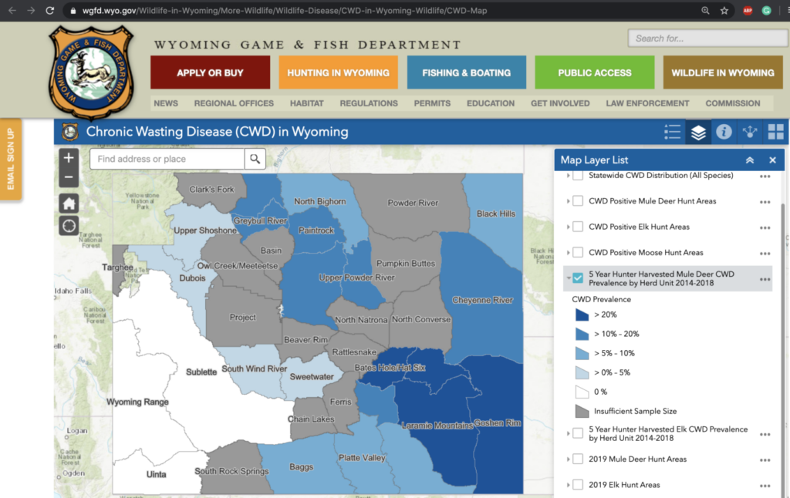Go back in browser history

point(12,11)
